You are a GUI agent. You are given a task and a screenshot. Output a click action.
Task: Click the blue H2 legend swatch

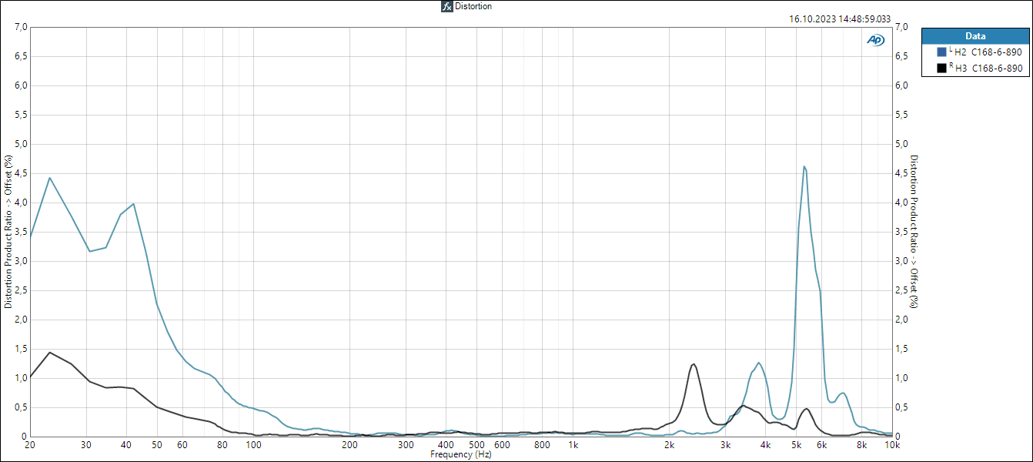[941, 52]
